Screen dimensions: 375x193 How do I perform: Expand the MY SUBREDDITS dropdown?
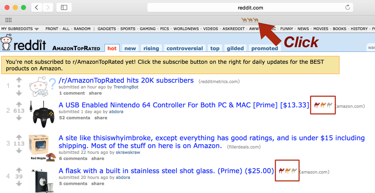(x=20, y=29)
